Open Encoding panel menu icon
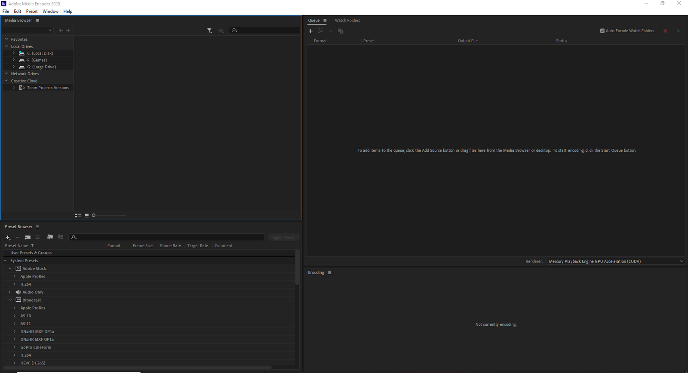Viewport: 688px width, 373px height. pos(330,273)
